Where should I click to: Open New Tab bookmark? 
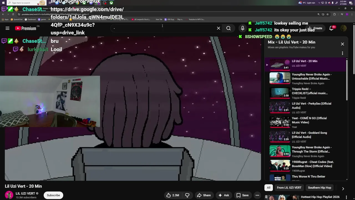coord(159,19)
